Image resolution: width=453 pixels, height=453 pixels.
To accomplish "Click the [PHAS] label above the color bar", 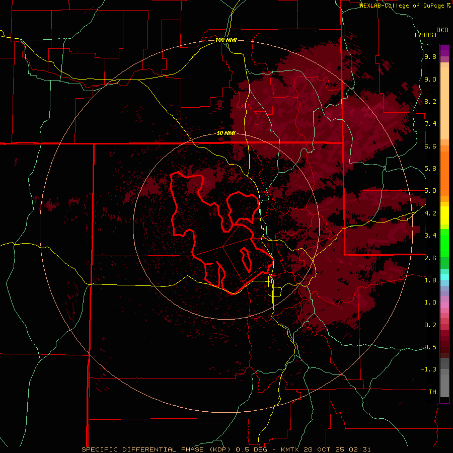I will coord(425,35).
